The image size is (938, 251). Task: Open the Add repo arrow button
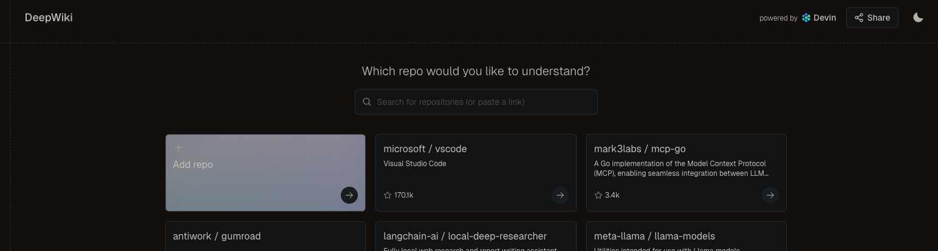349,195
